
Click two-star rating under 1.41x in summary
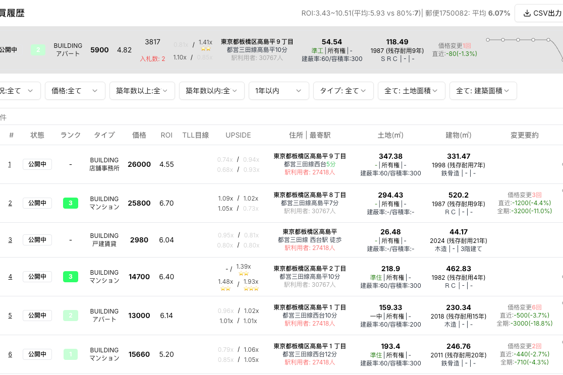[x=205, y=49]
